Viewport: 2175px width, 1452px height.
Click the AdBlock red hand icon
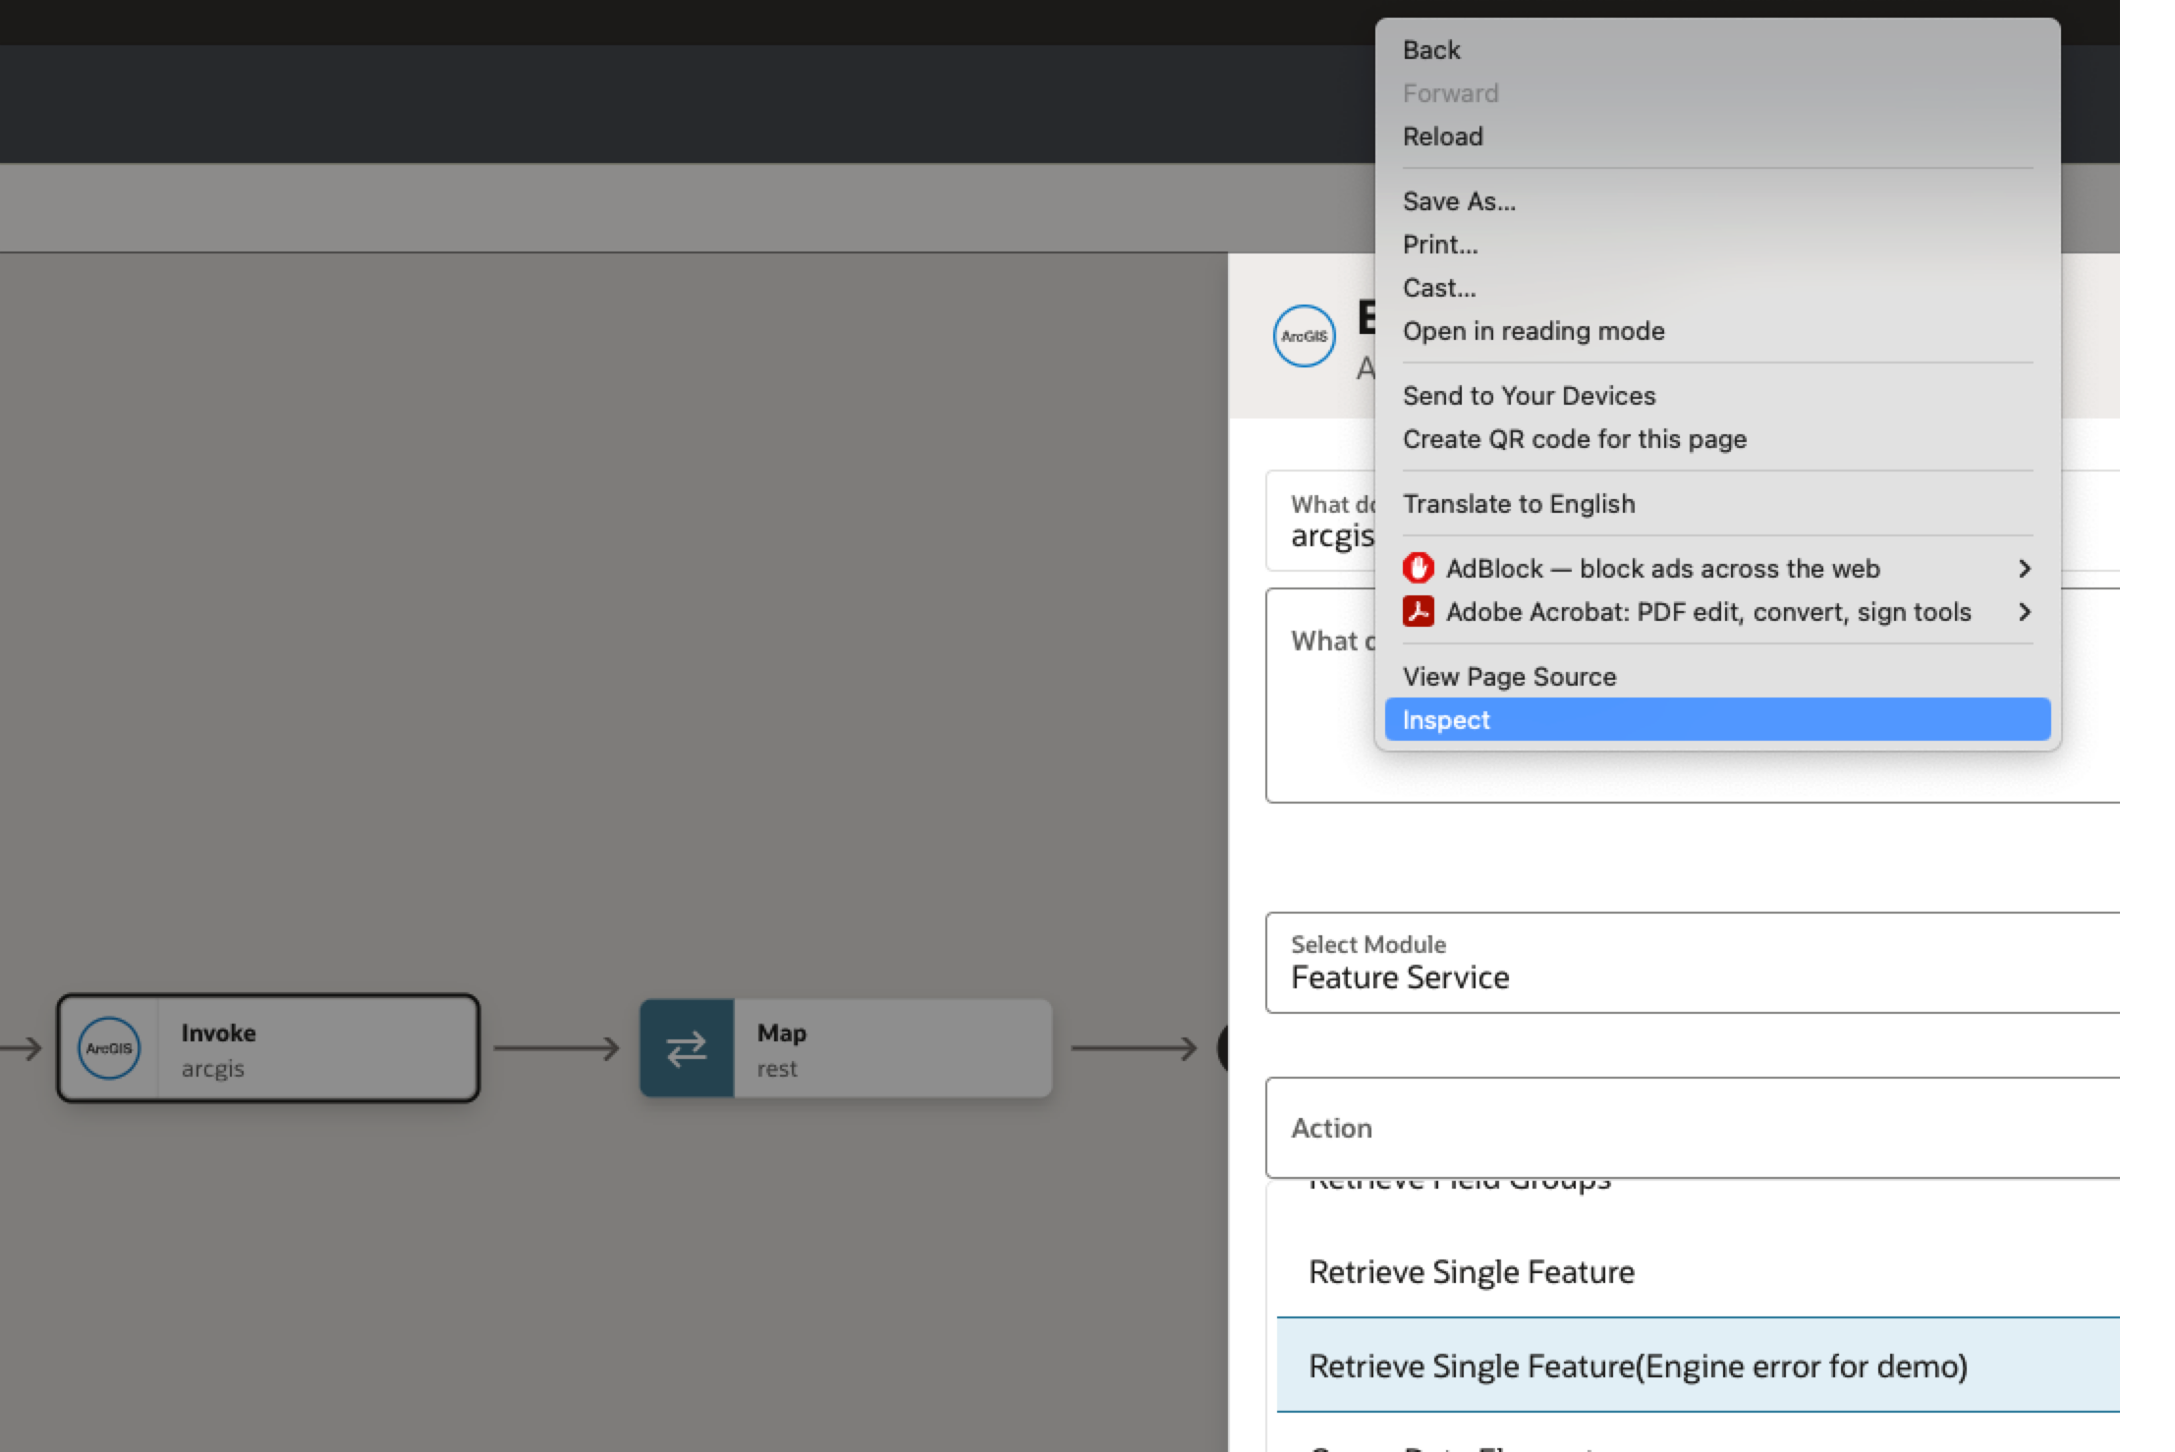[1418, 568]
